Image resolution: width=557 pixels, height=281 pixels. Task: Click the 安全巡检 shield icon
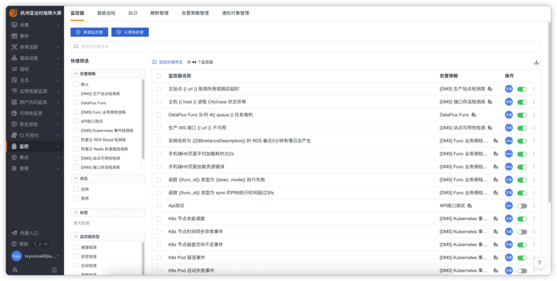(14, 124)
